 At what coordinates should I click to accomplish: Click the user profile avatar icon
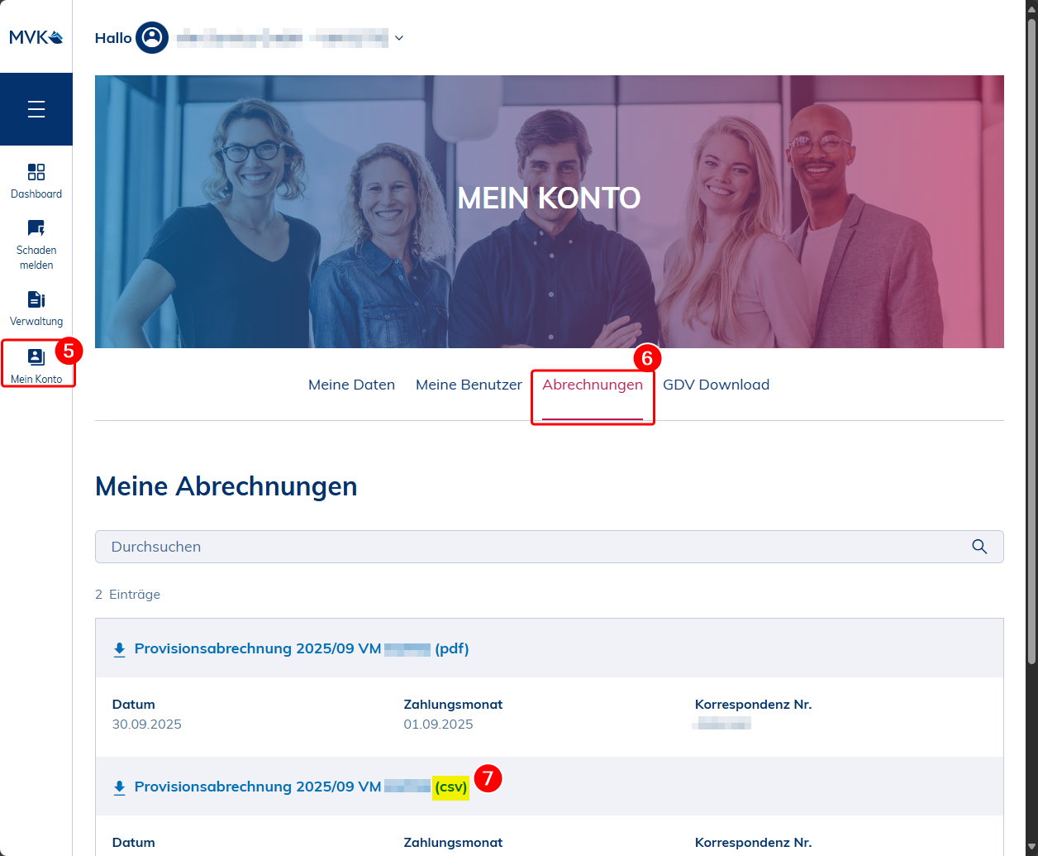tap(152, 38)
